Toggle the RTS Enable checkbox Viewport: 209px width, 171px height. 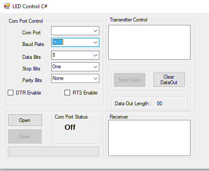tap(67, 93)
